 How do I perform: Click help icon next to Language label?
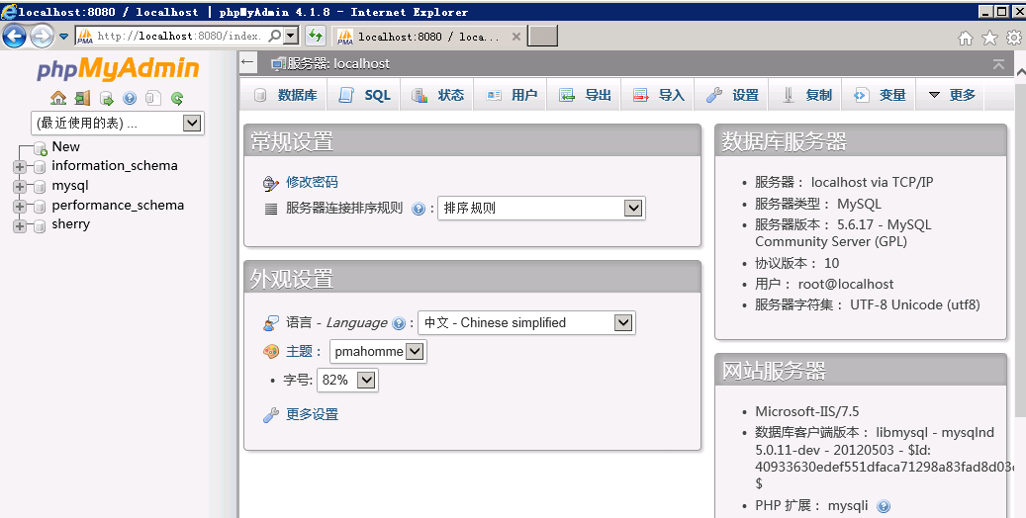[399, 323]
